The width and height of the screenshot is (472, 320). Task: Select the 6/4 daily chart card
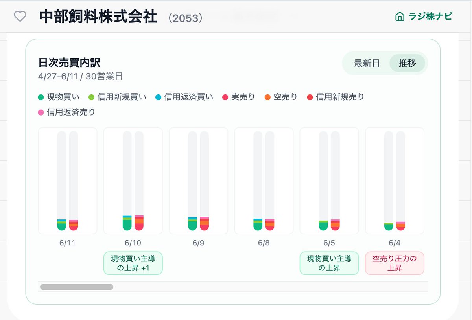(x=395, y=181)
